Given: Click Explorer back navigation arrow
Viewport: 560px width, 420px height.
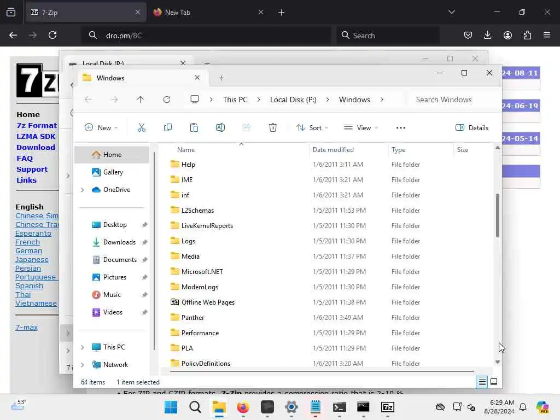Looking at the screenshot, I should coord(88,100).
